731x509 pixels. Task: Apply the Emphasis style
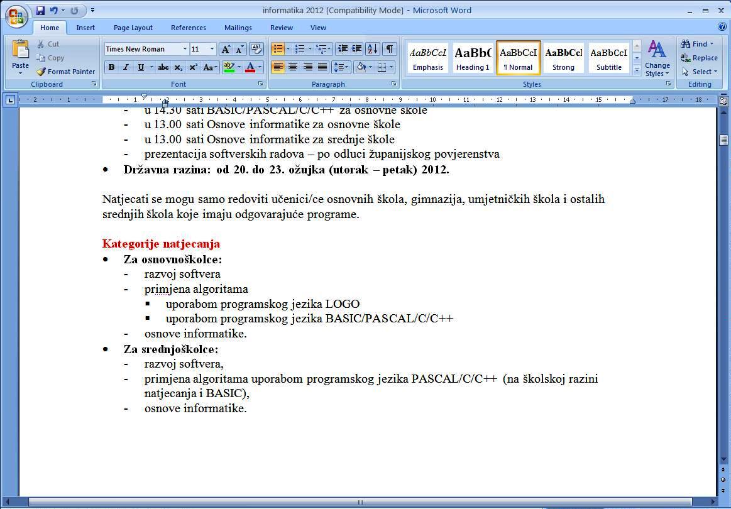427,58
